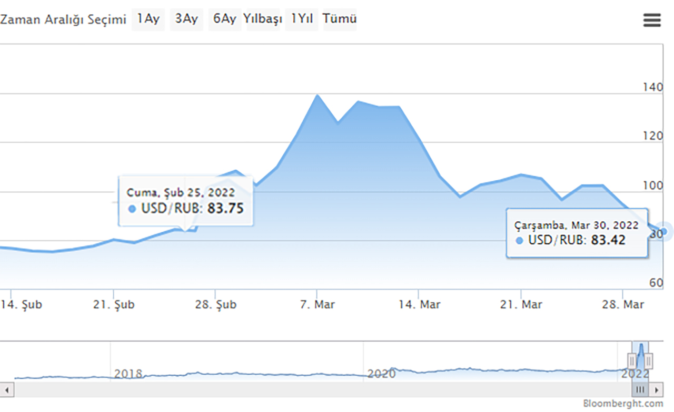Click the navigator near the 2020 label
This screenshot has height=412, width=674.
[x=381, y=374]
